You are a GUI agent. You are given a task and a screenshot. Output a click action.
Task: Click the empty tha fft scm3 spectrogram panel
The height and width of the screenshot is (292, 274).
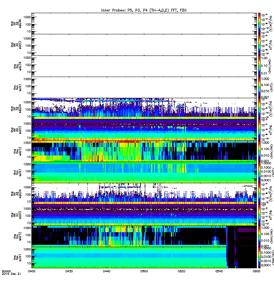[x=144, y=45]
